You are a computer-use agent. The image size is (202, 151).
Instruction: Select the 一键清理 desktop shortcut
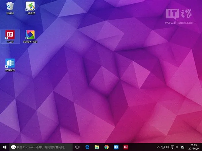(30, 7)
